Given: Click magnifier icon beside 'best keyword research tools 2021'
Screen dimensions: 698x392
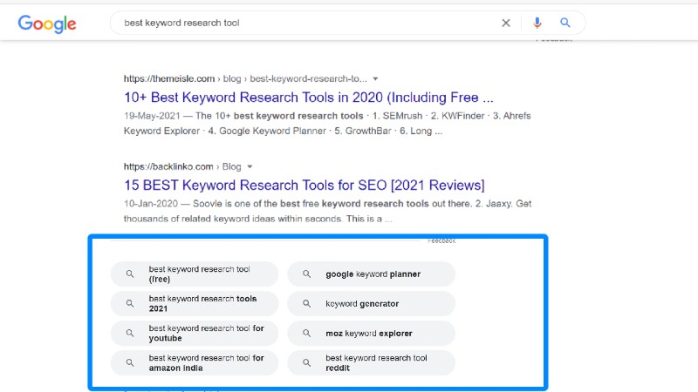Looking at the screenshot, I should tap(130, 303).
